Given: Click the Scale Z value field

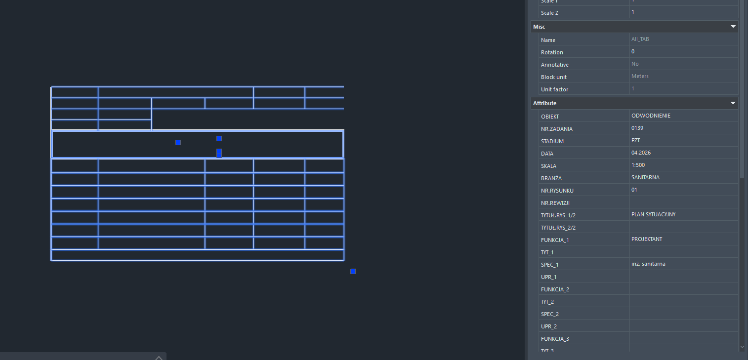Looking at the screenshot, I should (x=684, y=12).
